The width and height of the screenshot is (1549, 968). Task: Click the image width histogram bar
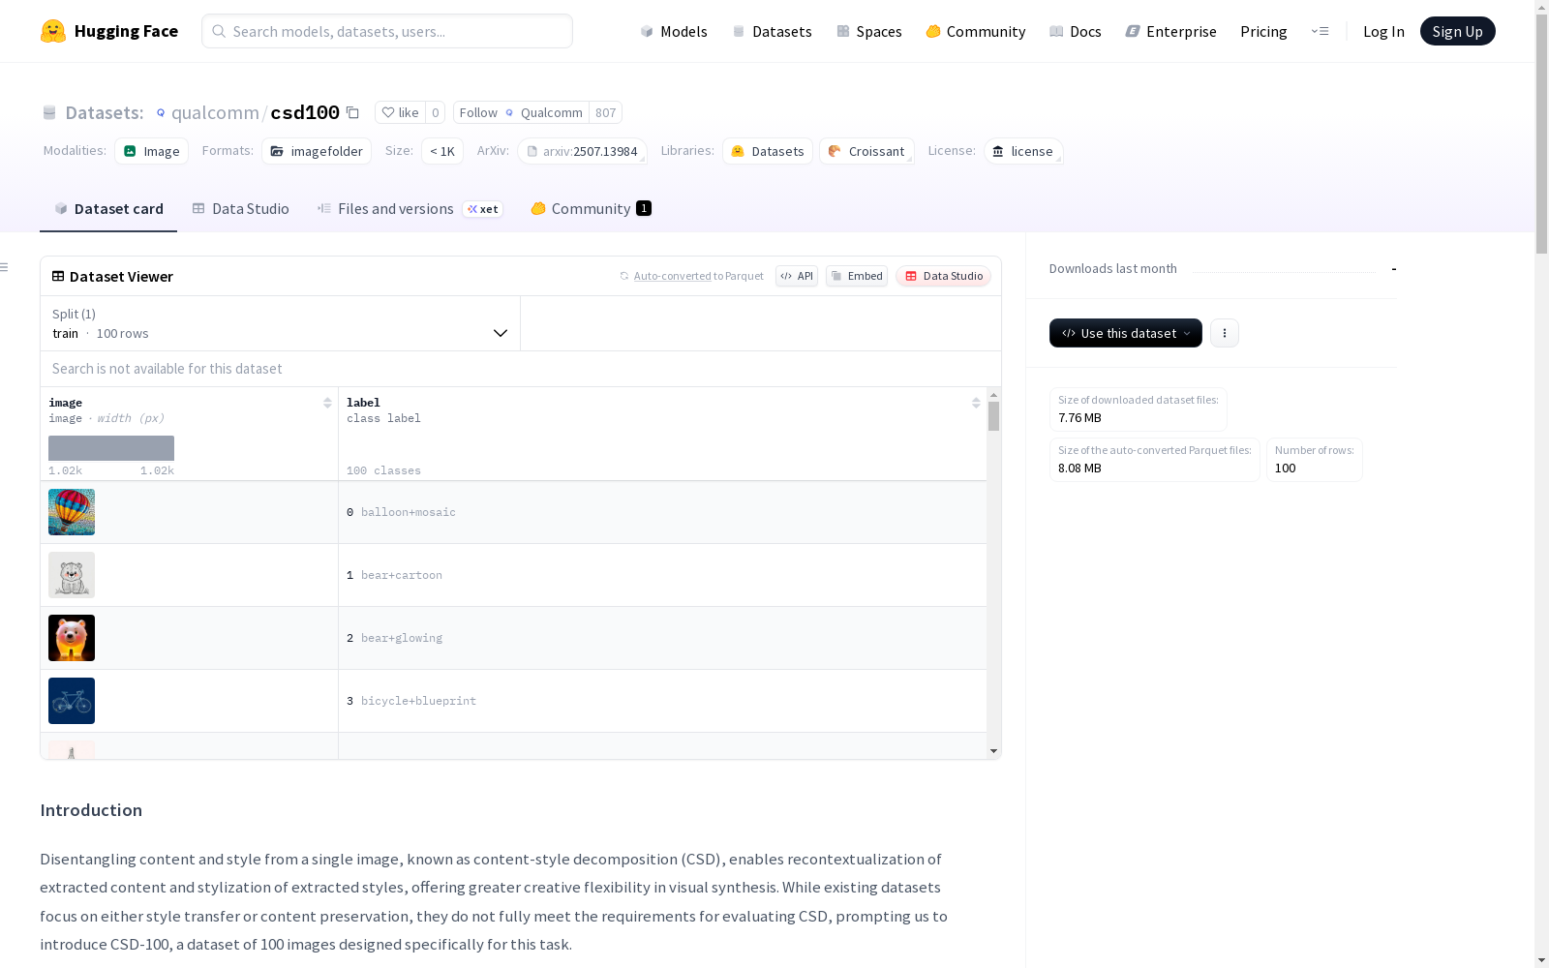click(111, 448)
